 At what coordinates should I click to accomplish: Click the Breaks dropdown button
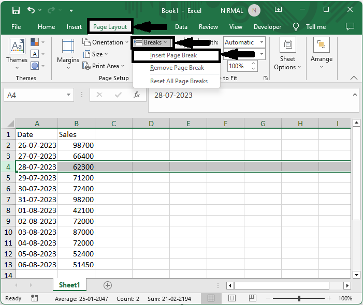point(152,42)
